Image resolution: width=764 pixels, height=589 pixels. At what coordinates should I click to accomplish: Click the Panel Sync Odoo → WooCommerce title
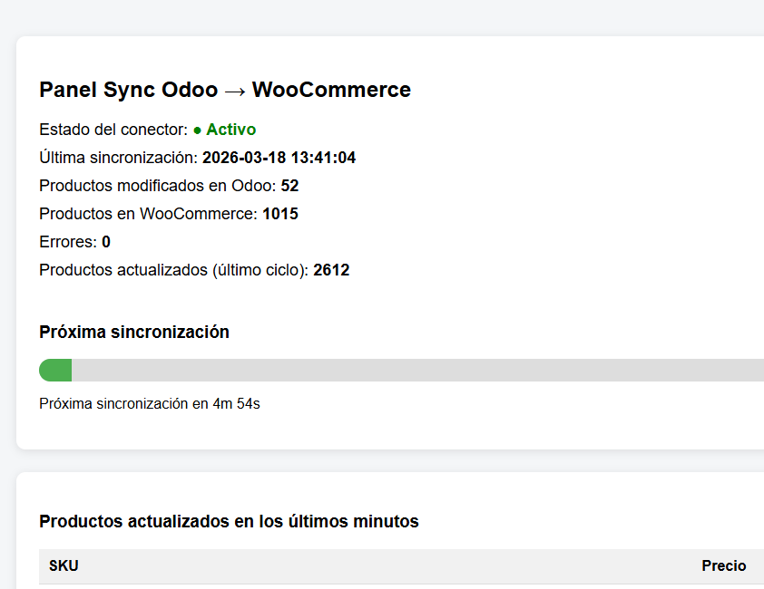click(224, 90)
